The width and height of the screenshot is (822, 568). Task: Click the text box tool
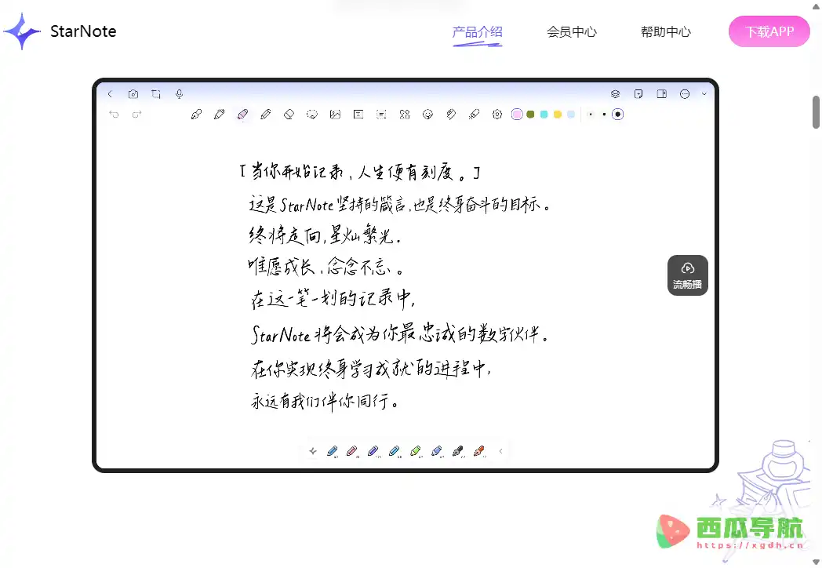coord(358,115)
